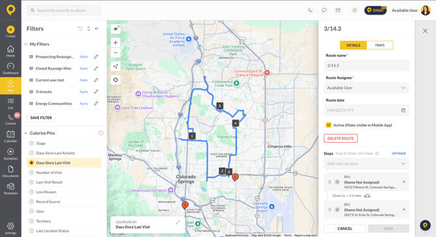
Task: Collapse the My Filters section
Action: [25, 44]
